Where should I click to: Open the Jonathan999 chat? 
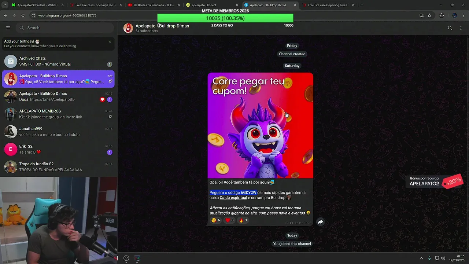click(x=59, y=132)
